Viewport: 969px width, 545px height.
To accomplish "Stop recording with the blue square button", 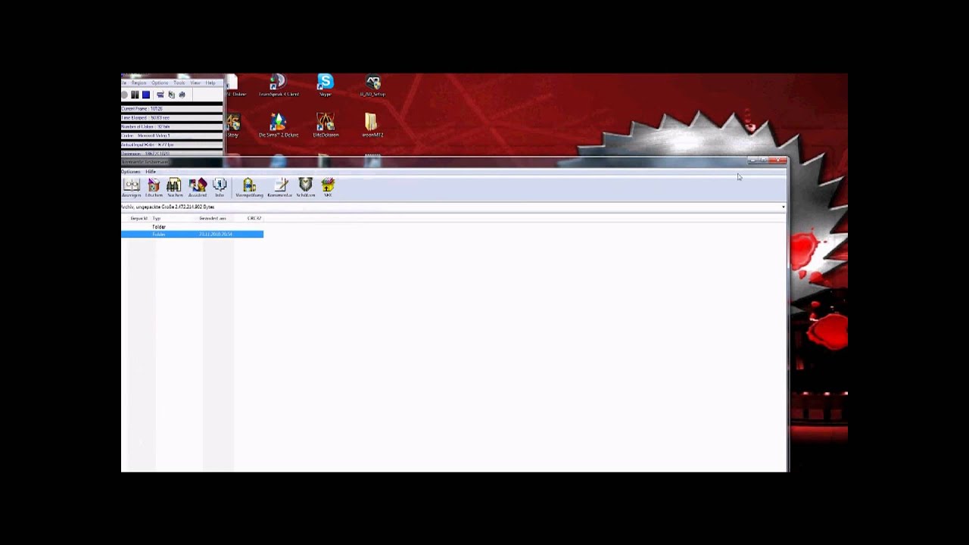I will (x=146, y=95).
